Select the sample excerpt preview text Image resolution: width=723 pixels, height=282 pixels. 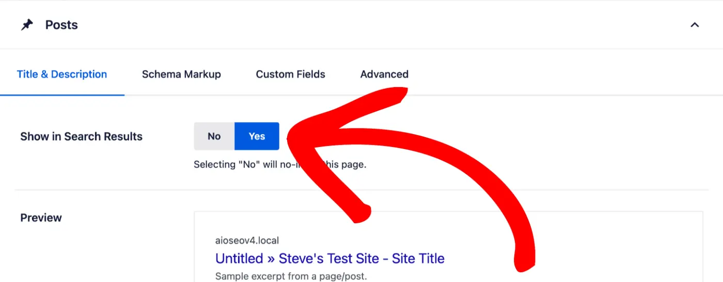(x=291, y=276)
